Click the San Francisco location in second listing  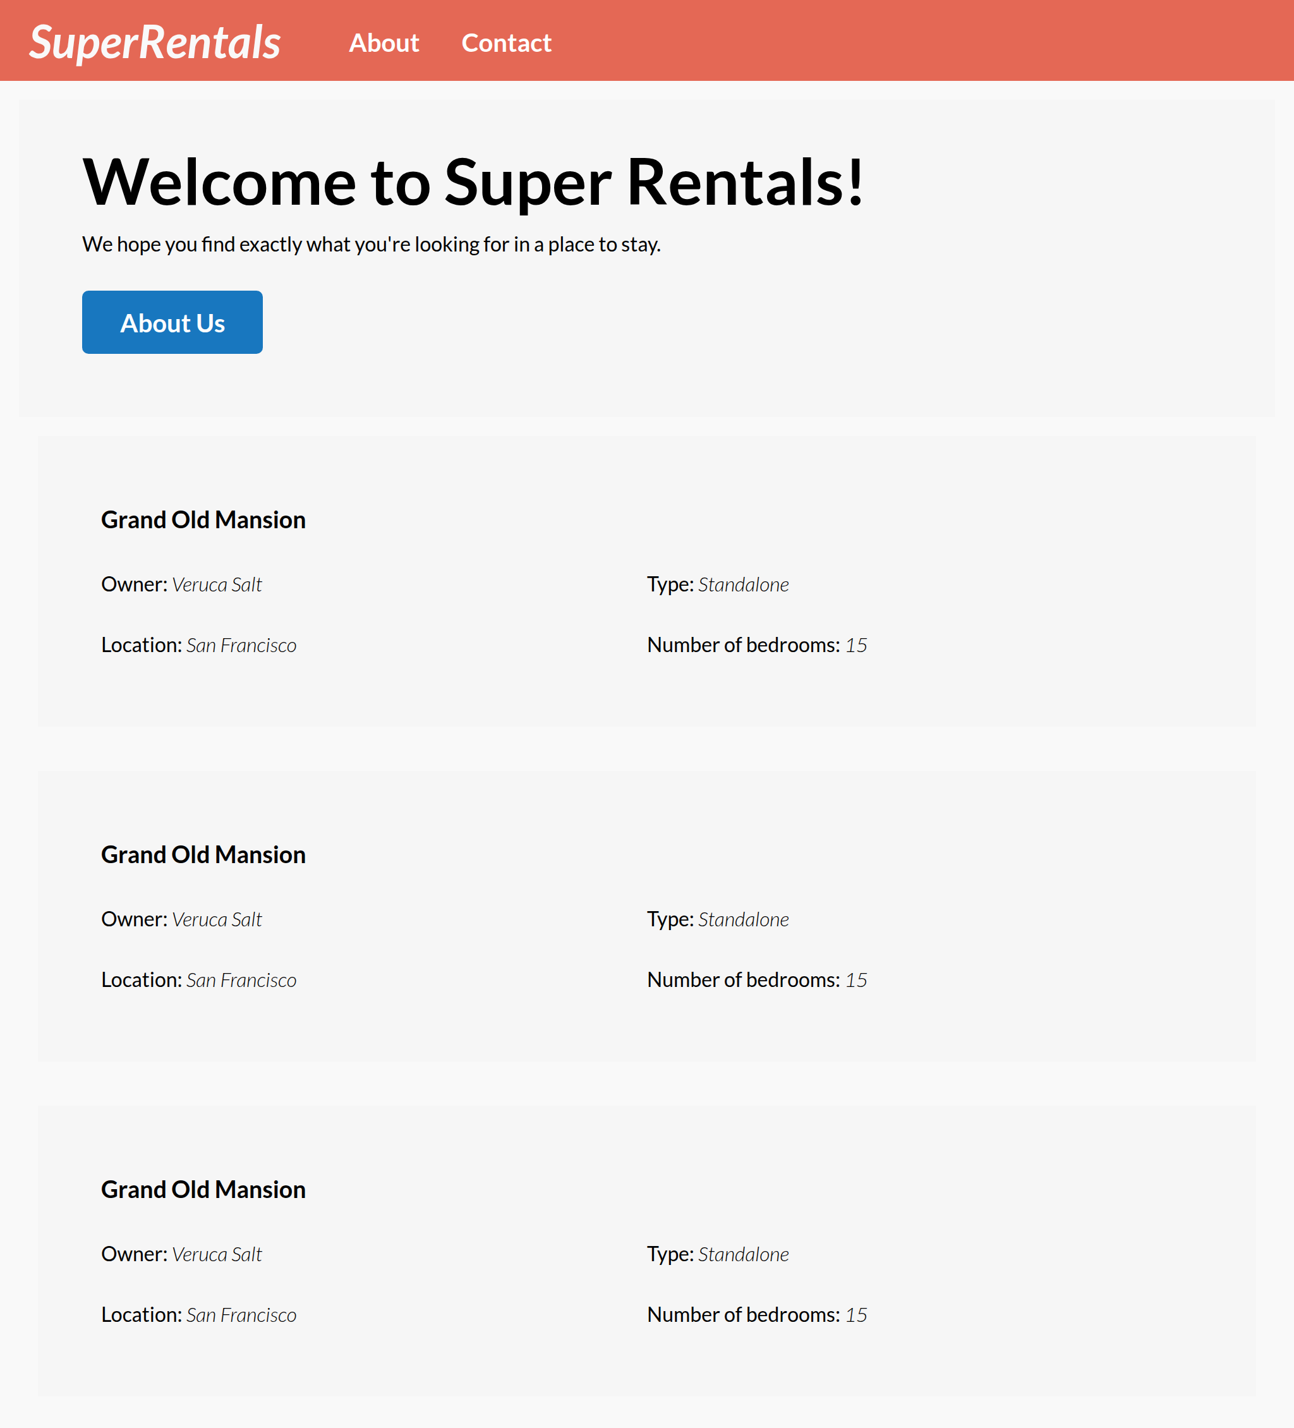click(241, 981)
